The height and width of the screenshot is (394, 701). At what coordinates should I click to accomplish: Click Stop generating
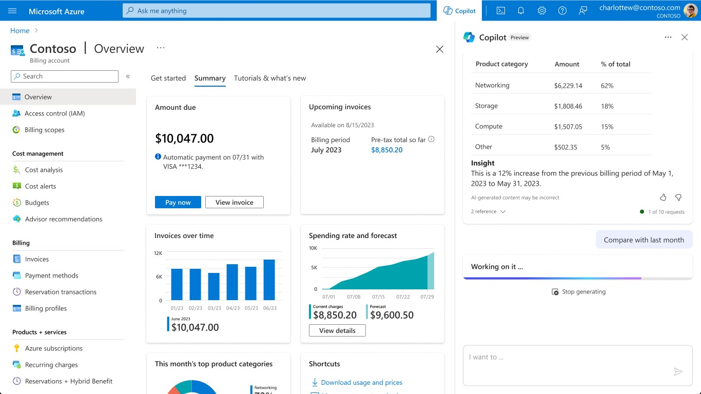[x=578, y=292]
